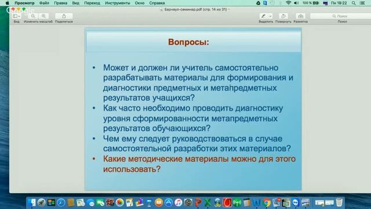Open Launchpad rocket icon in Dock
371x209 pixels.
(x=41, y=203)
